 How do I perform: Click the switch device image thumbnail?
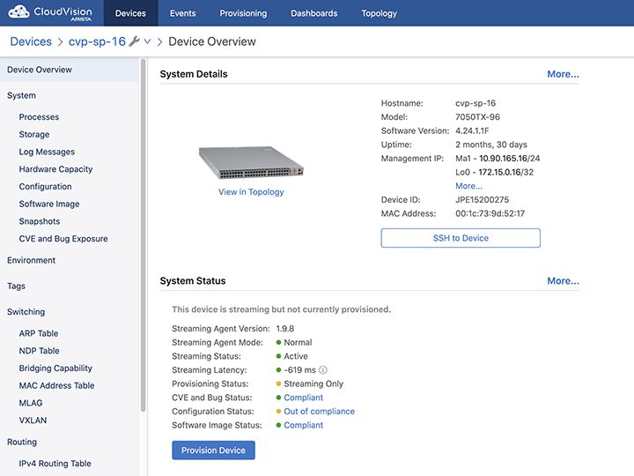(251, 162)
